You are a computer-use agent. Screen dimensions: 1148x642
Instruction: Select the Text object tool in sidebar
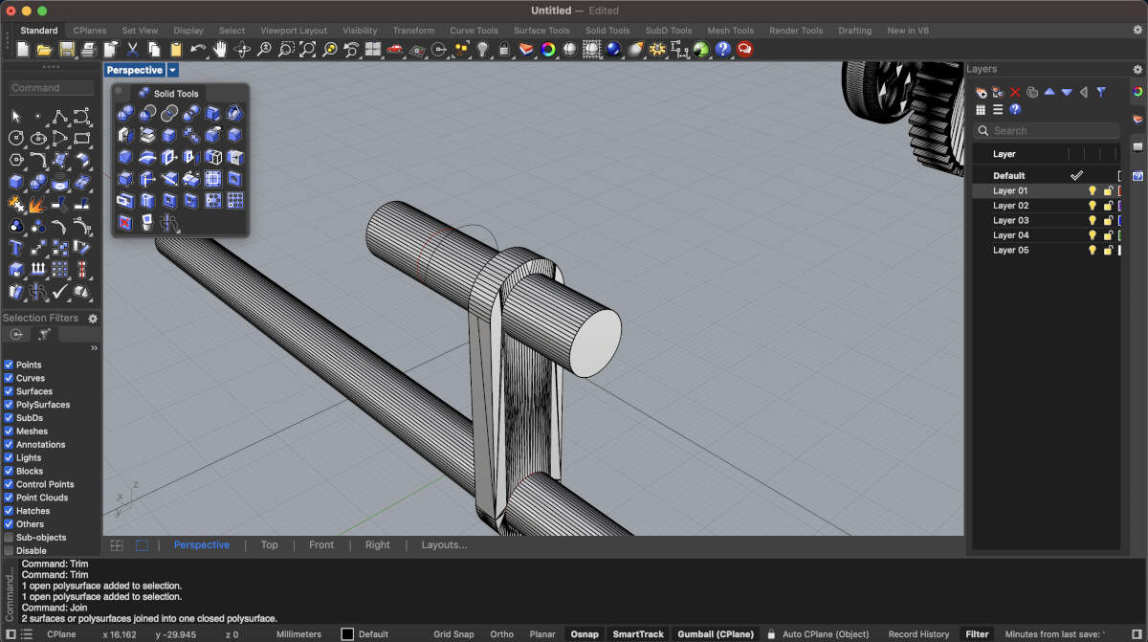(x=16, y=248)
